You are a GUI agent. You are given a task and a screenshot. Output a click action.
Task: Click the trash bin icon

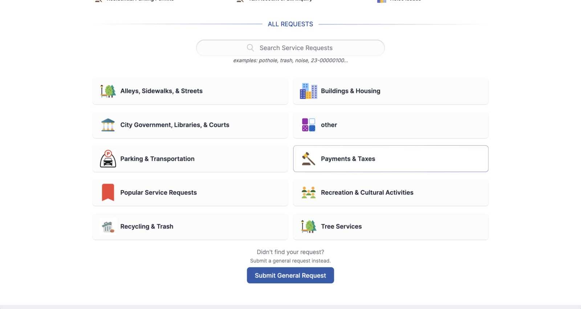[108, 226]
